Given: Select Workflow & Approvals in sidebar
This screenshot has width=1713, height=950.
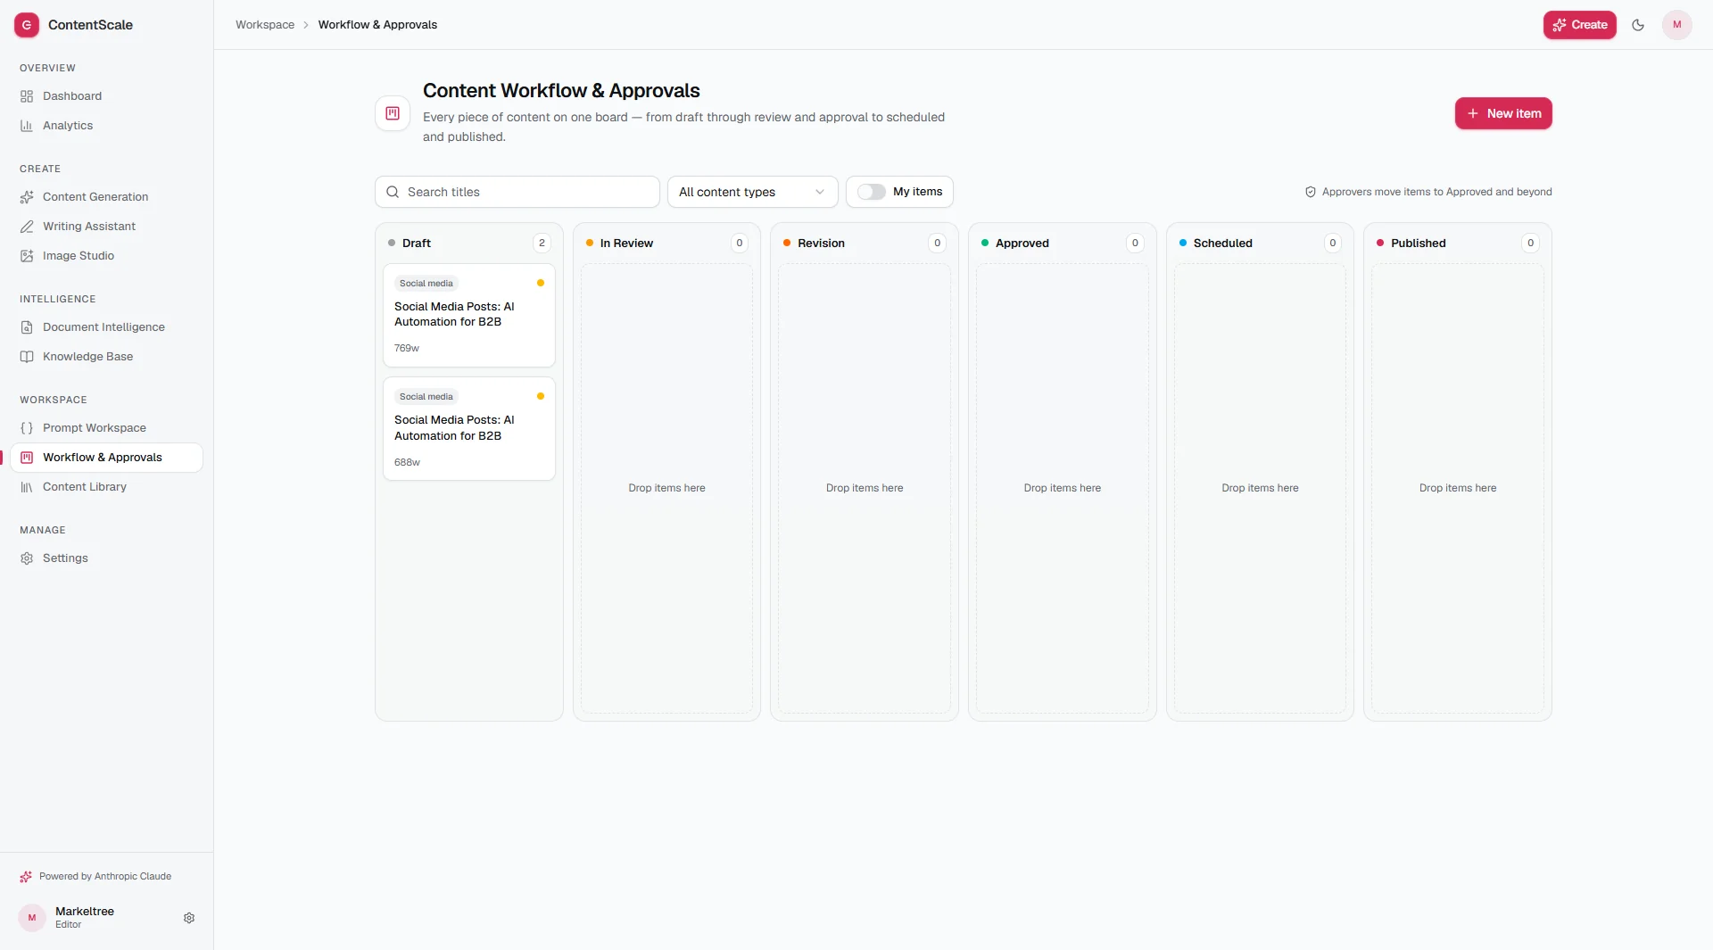Looking at the screenshot, I should 106,458.
